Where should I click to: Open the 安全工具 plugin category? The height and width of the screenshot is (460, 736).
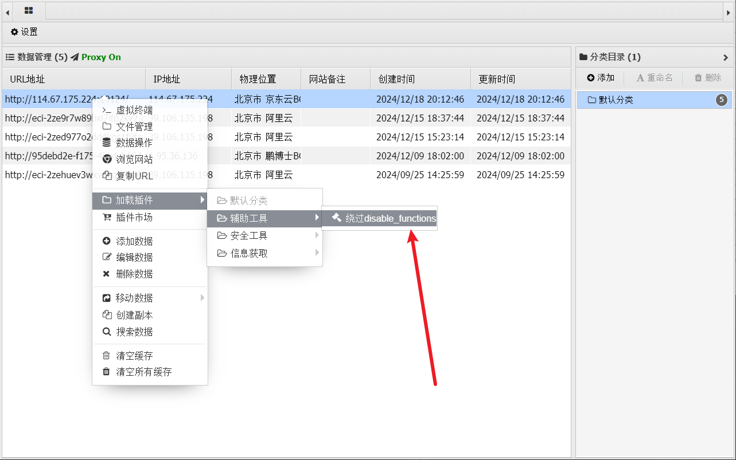(264, 235)
